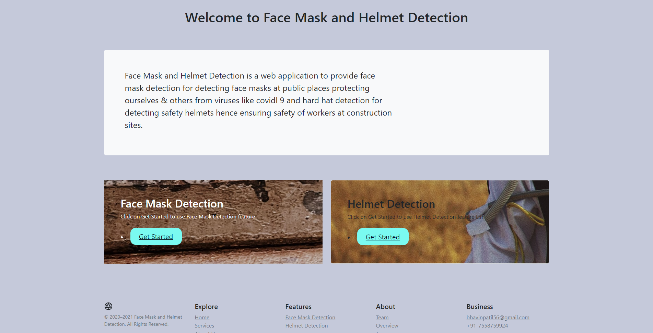The width and height of the screenshot is (653, 333).
Task: Open the Overview link under About
Action: coord(387,326)
